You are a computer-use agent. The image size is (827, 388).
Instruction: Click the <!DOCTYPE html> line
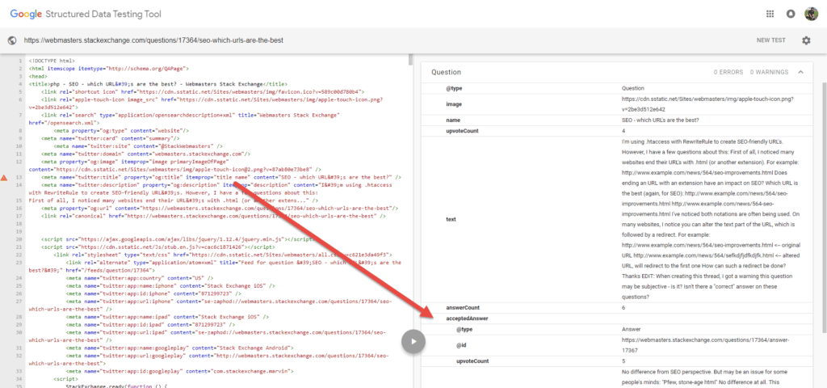click(52, 61)
